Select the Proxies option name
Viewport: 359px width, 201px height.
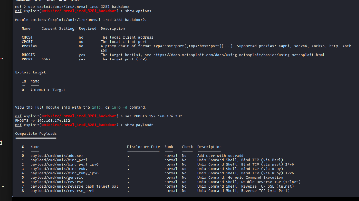29,46
